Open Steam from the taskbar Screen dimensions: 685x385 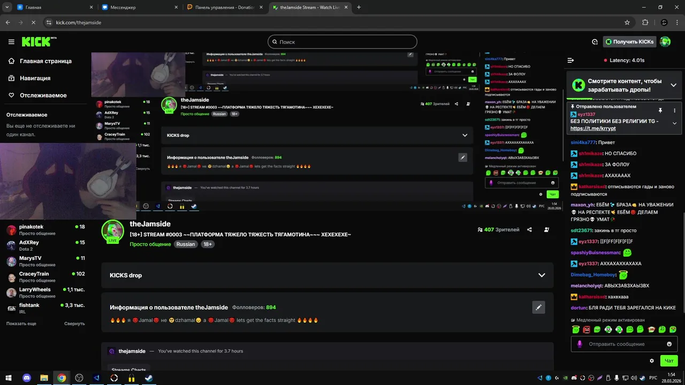[148, 378]
